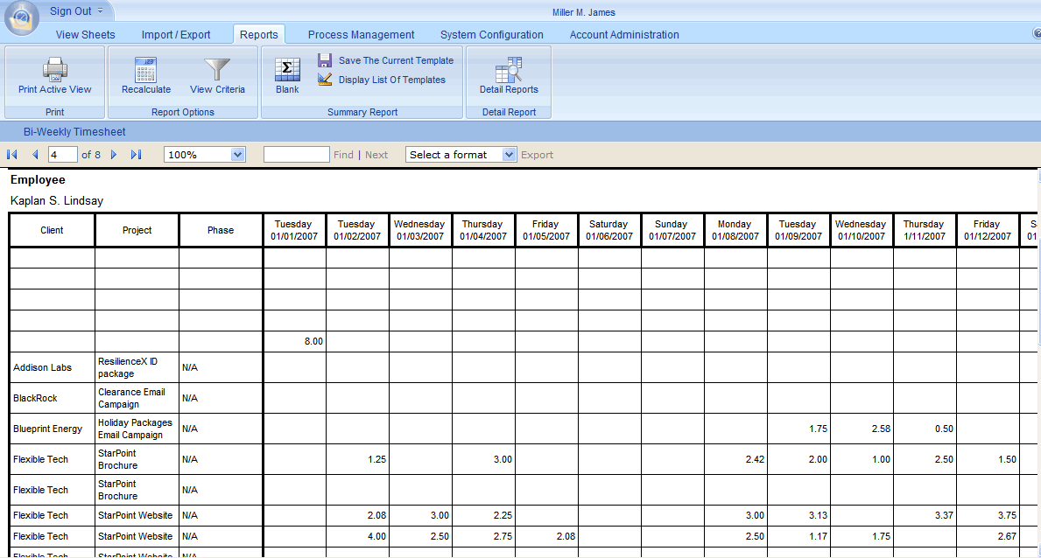Open Detail Reports
Viewport: 1041px width, 558px height.
click(x=509, y=70)
